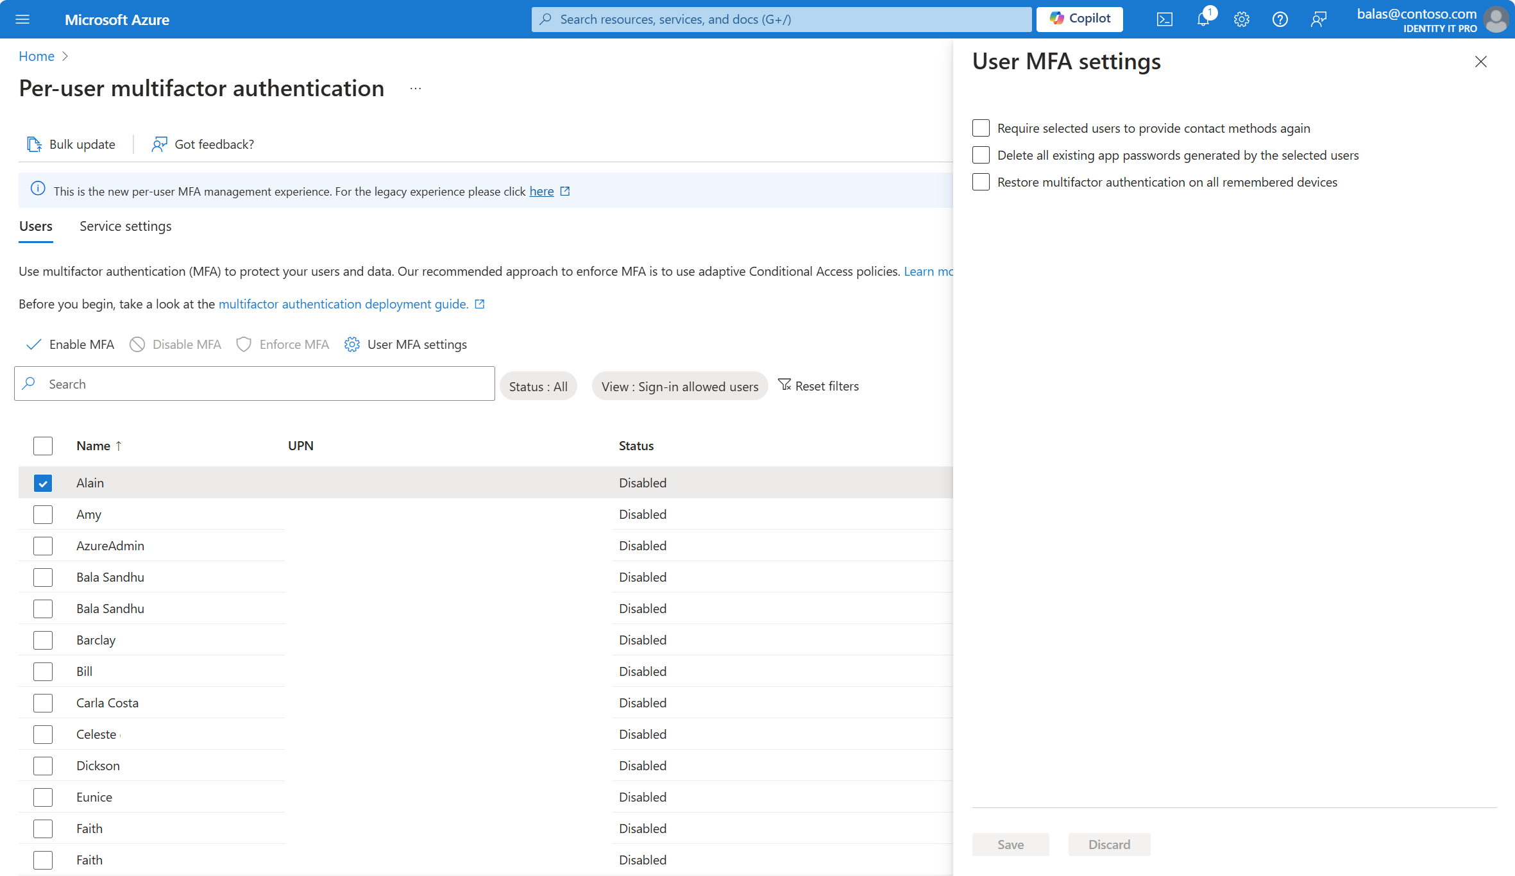Image resolution: width=1515 pixels, height=876 pixels.
Task: Switch to Users tab
Action: (35, 225)
